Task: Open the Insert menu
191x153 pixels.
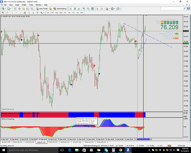Action: pos(17,5)
